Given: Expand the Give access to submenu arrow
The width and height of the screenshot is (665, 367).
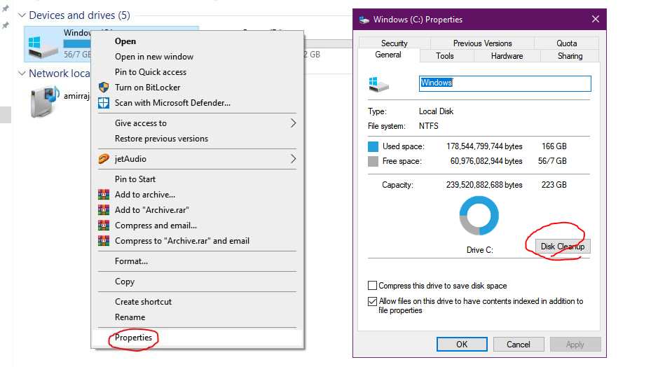Looking at the screenshot, I should pyautogui.click(x=293, y=123).
